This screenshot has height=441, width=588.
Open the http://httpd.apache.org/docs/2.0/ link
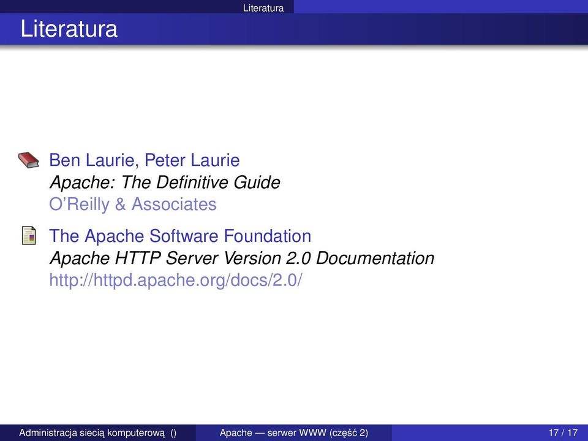[176, 280]
